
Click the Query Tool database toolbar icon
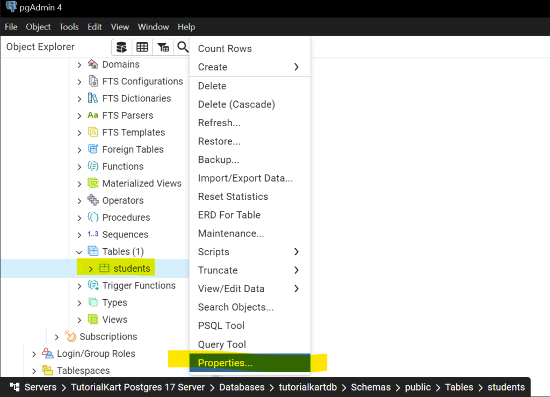pyautogui.click(x=121, y=47)
